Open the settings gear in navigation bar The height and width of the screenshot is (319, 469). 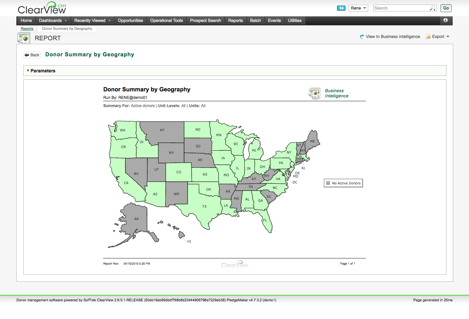point(445,20)
